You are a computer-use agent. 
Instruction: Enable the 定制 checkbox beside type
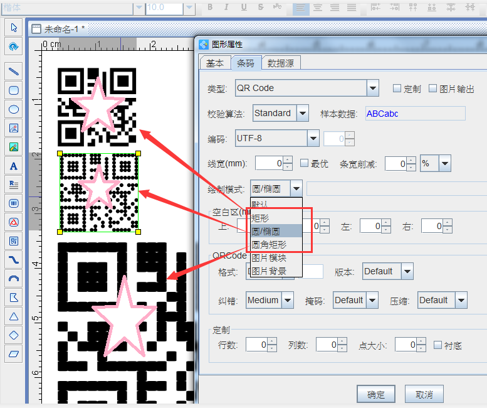397,89
